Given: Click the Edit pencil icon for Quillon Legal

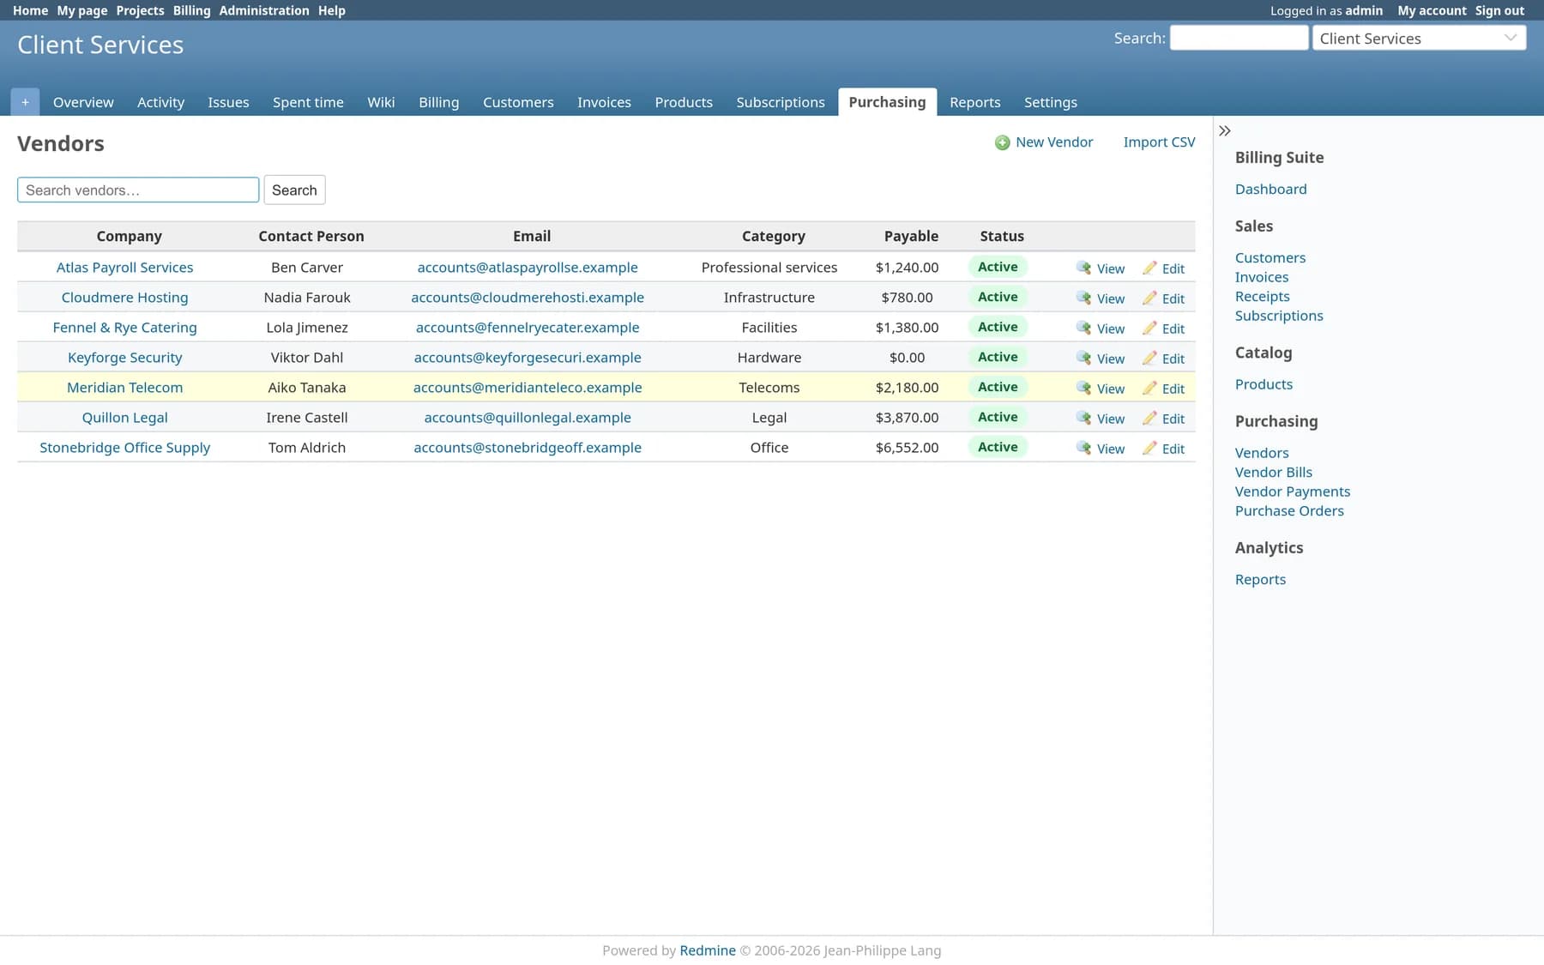Looking at the screenshot, I should click(1149, 418).
